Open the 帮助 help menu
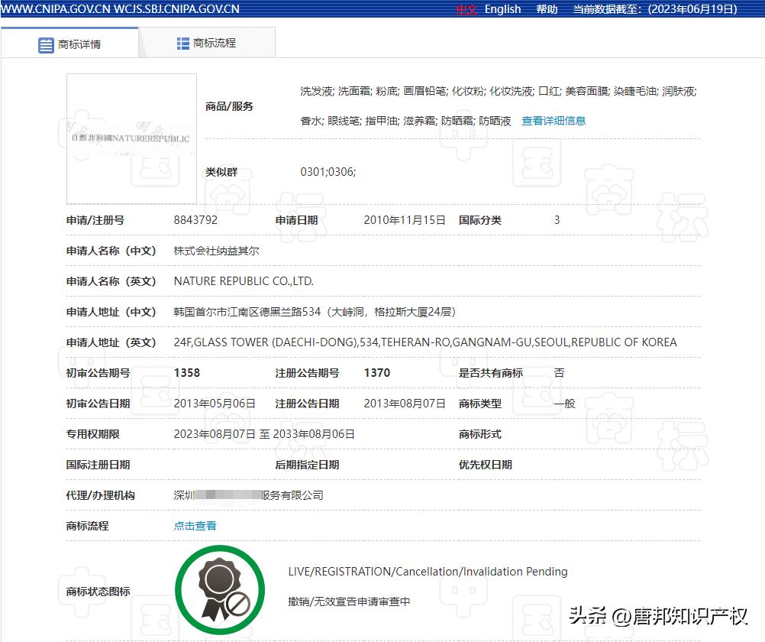 tap(547, 8)
